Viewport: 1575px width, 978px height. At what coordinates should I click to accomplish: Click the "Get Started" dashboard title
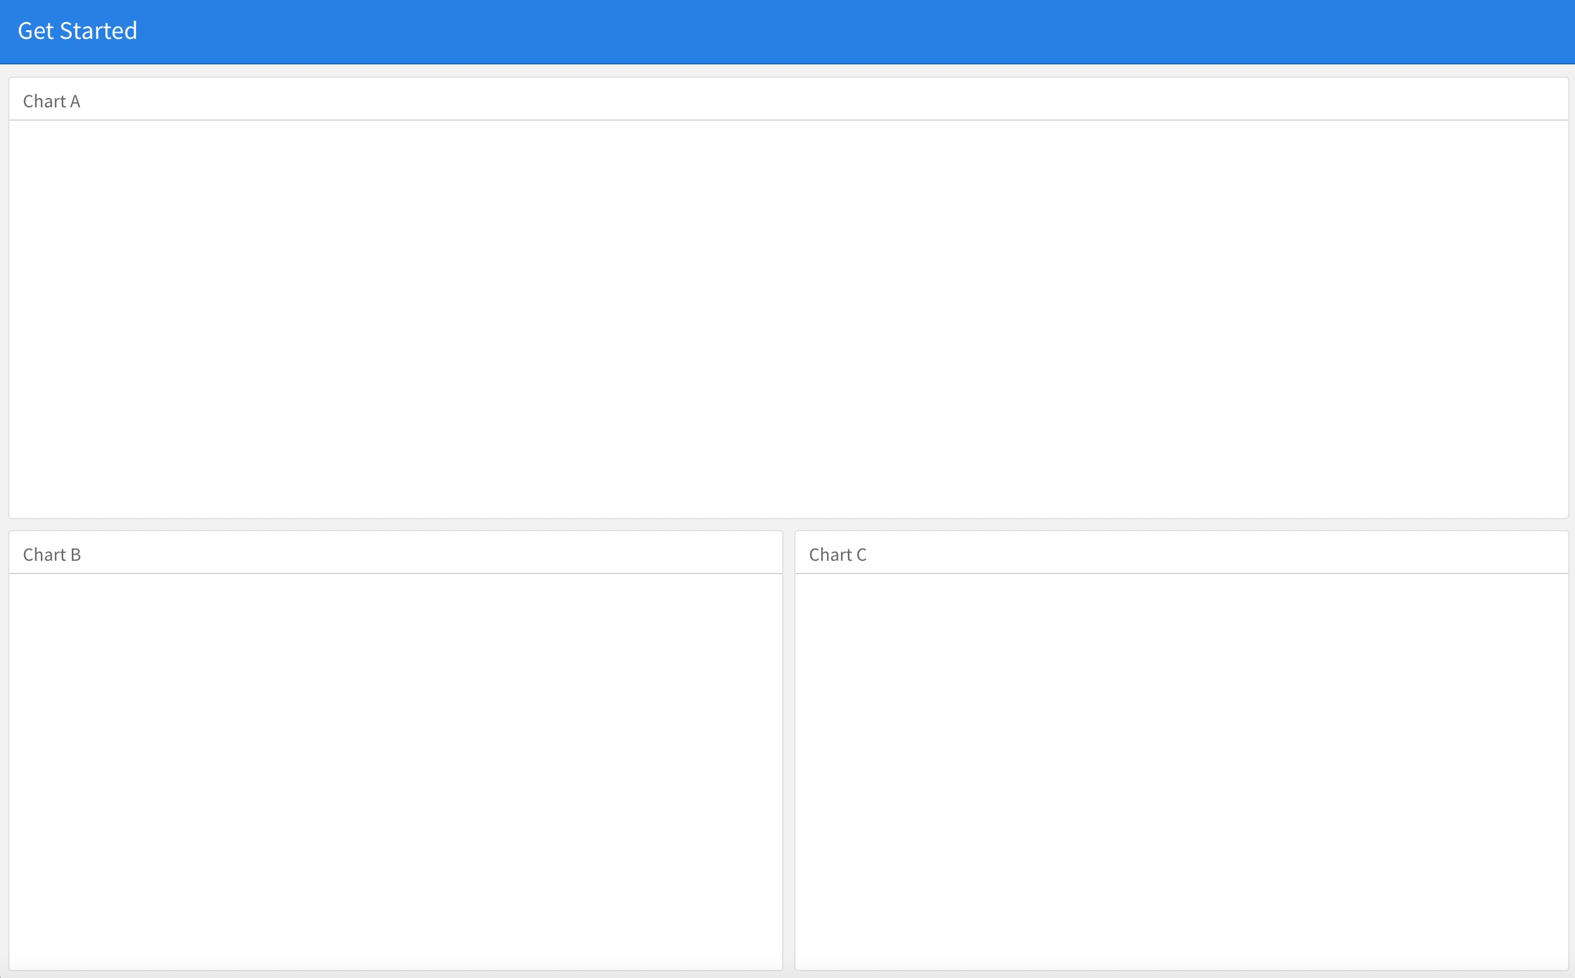[77, 31]
